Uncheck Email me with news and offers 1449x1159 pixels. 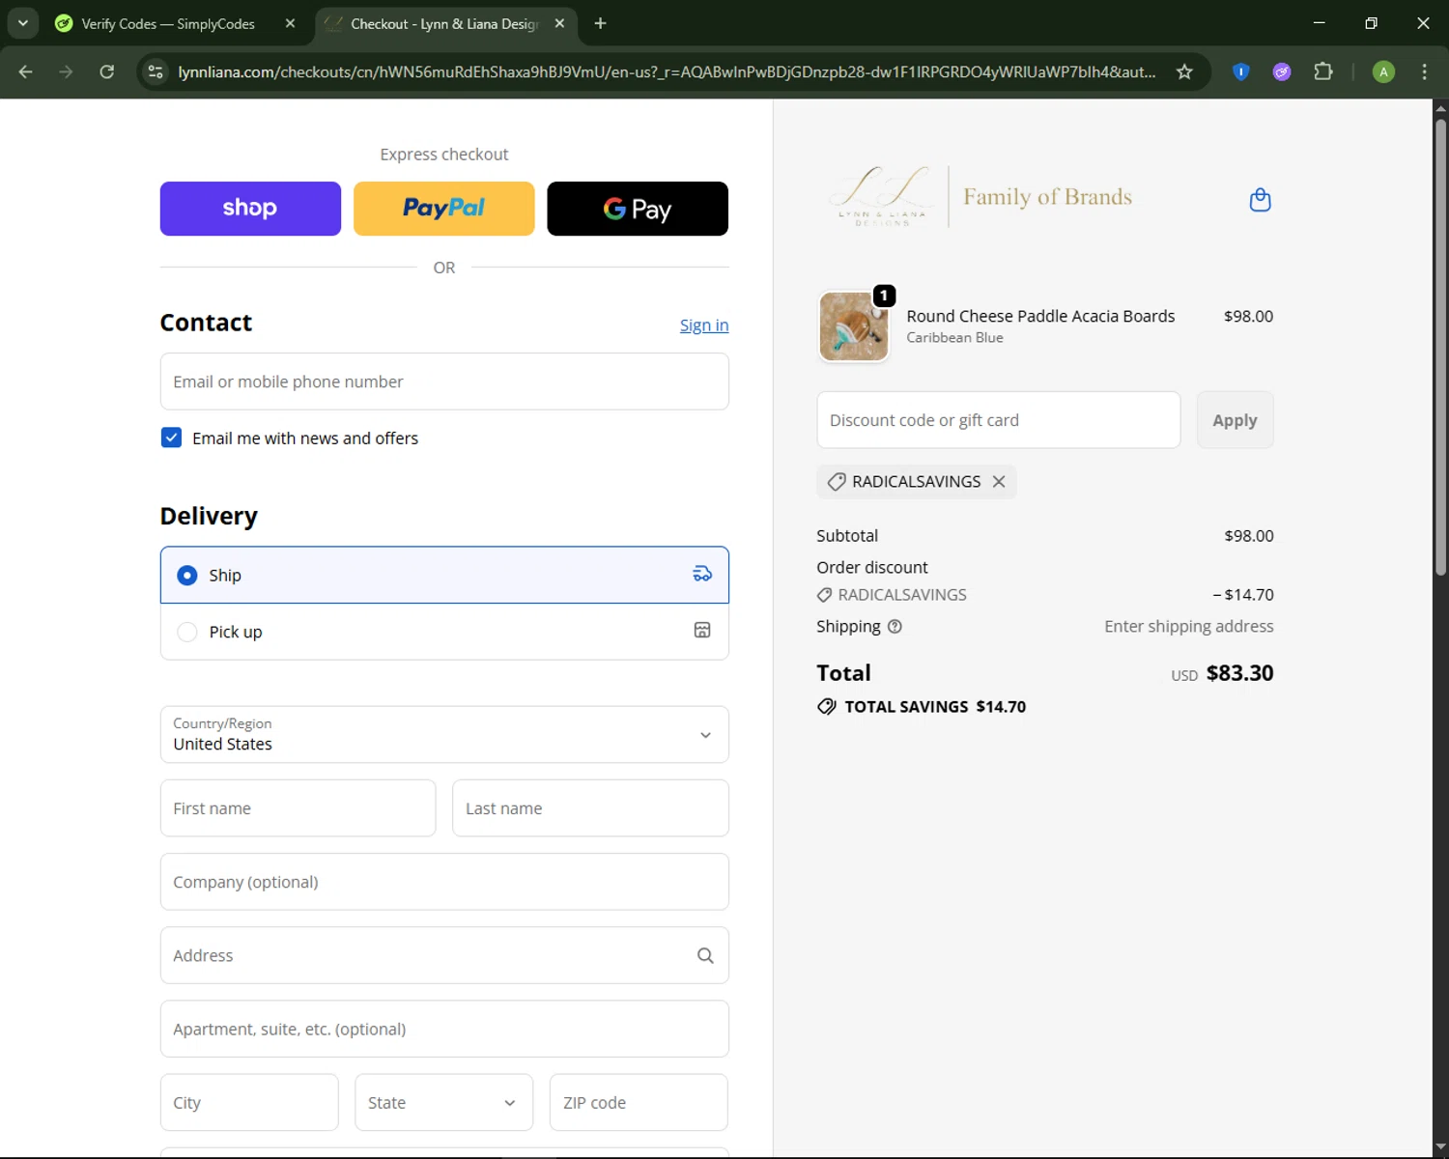pyautogui.click(x=171, y=438)
